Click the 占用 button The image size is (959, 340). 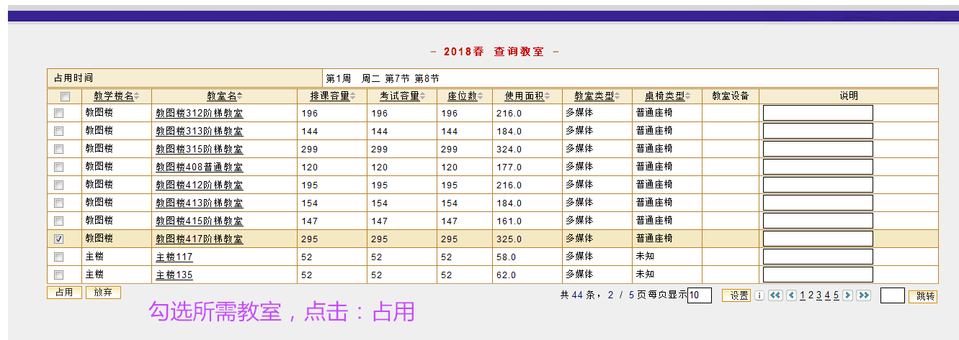click(x=64, y=293)
